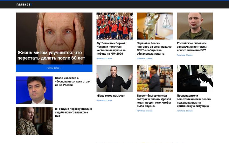Open photo of officer in camouflage uniform

(34, 121)
